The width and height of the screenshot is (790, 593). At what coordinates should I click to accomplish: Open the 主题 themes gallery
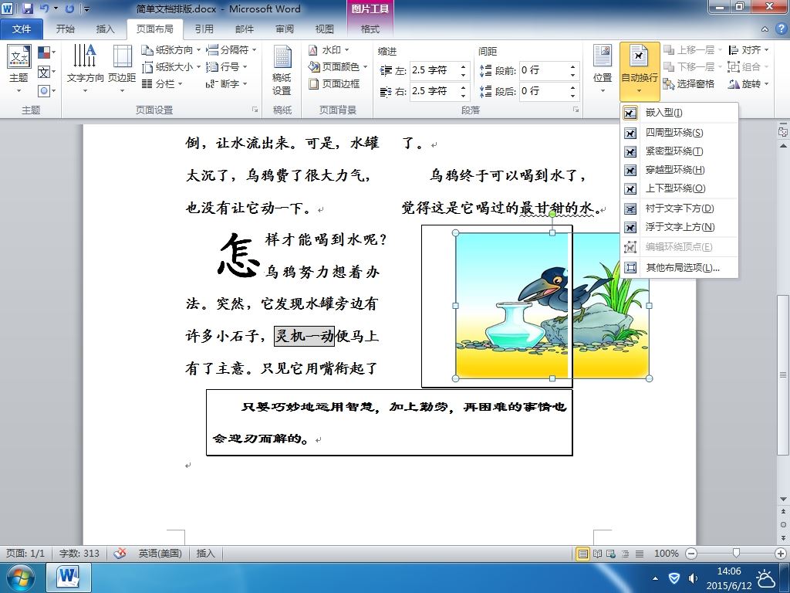tap(19, 69)
